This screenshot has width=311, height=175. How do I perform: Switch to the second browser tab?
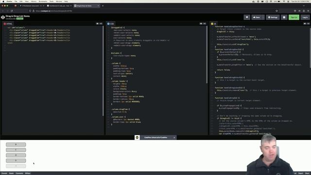(x=59, y=6)
